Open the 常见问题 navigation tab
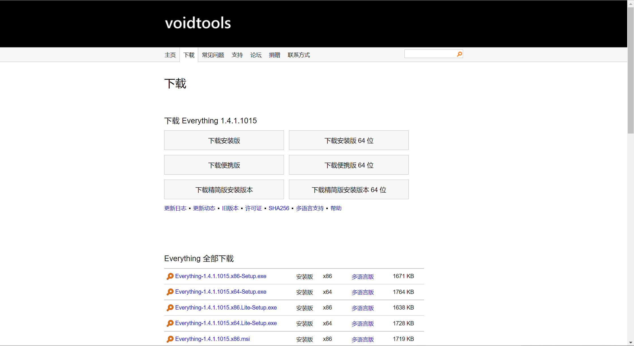Screen dimensions: 634x346 213,55
